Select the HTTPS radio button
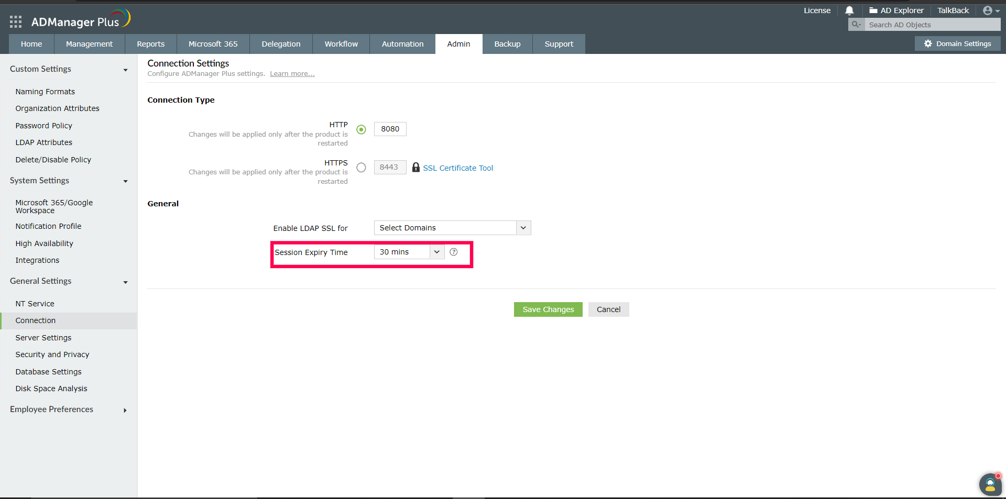 pyautogui.click(x=361, y=168)
